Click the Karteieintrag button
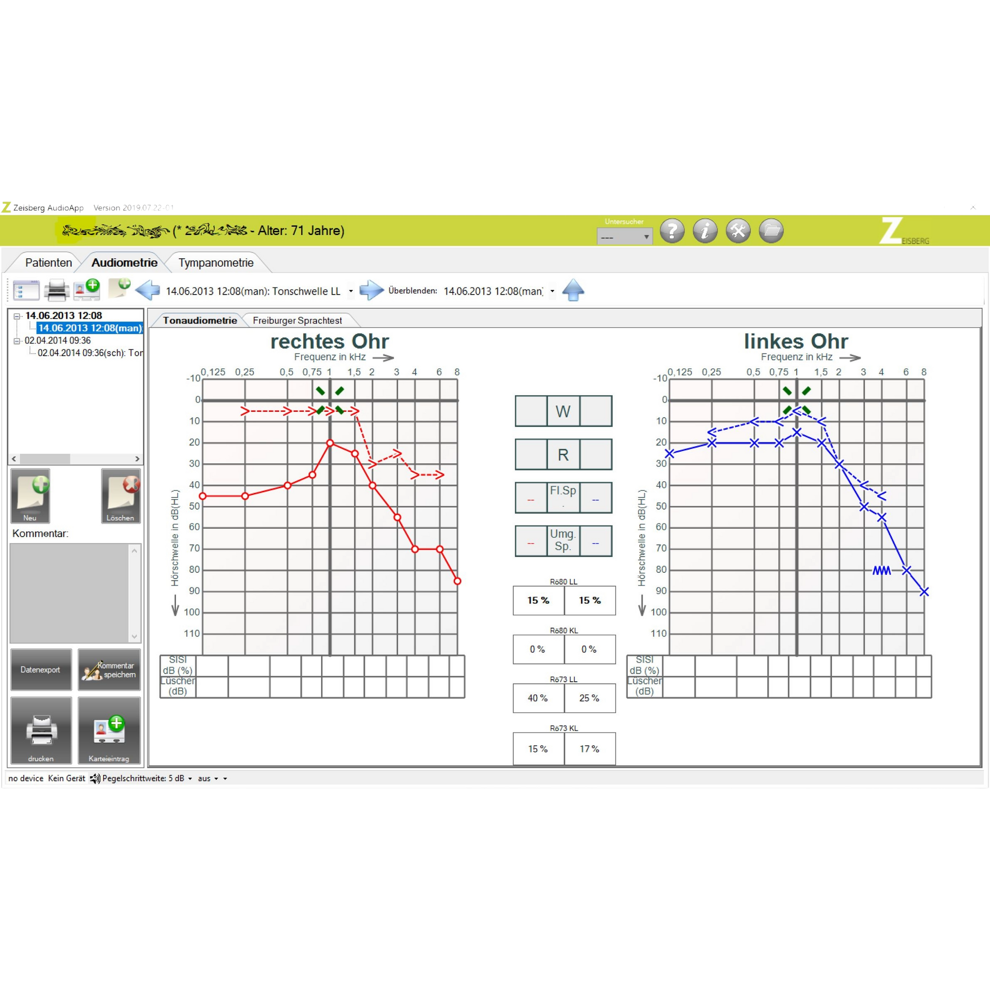 [109, 730]
